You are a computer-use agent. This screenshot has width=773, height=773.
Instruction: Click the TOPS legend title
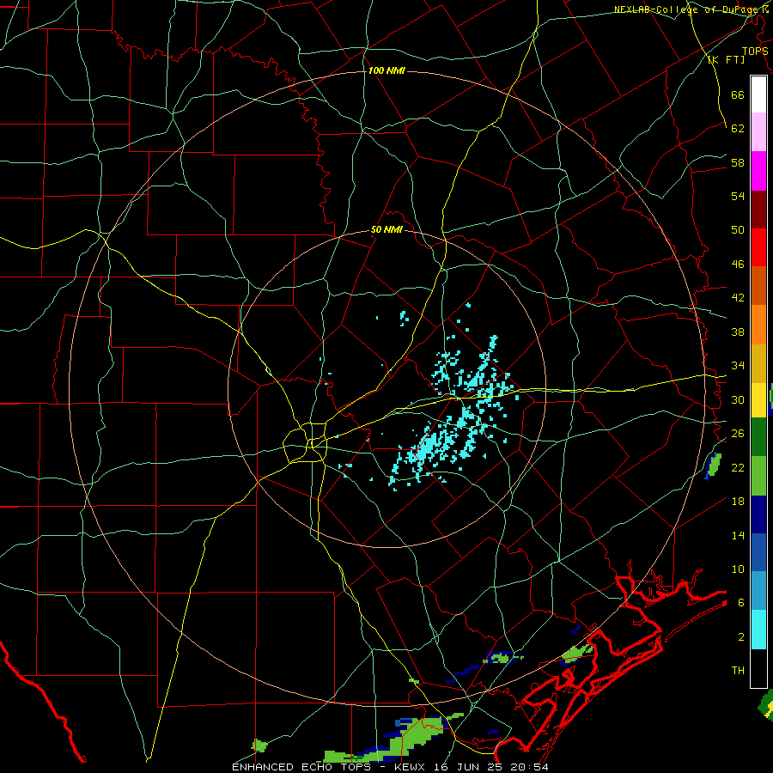755,52
